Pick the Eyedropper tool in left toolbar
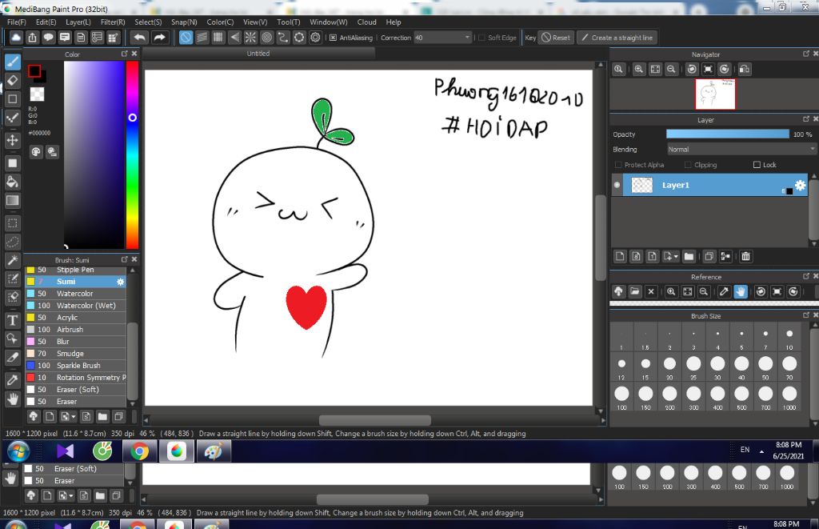Screen dimensions: 819x529 [13, 380]
